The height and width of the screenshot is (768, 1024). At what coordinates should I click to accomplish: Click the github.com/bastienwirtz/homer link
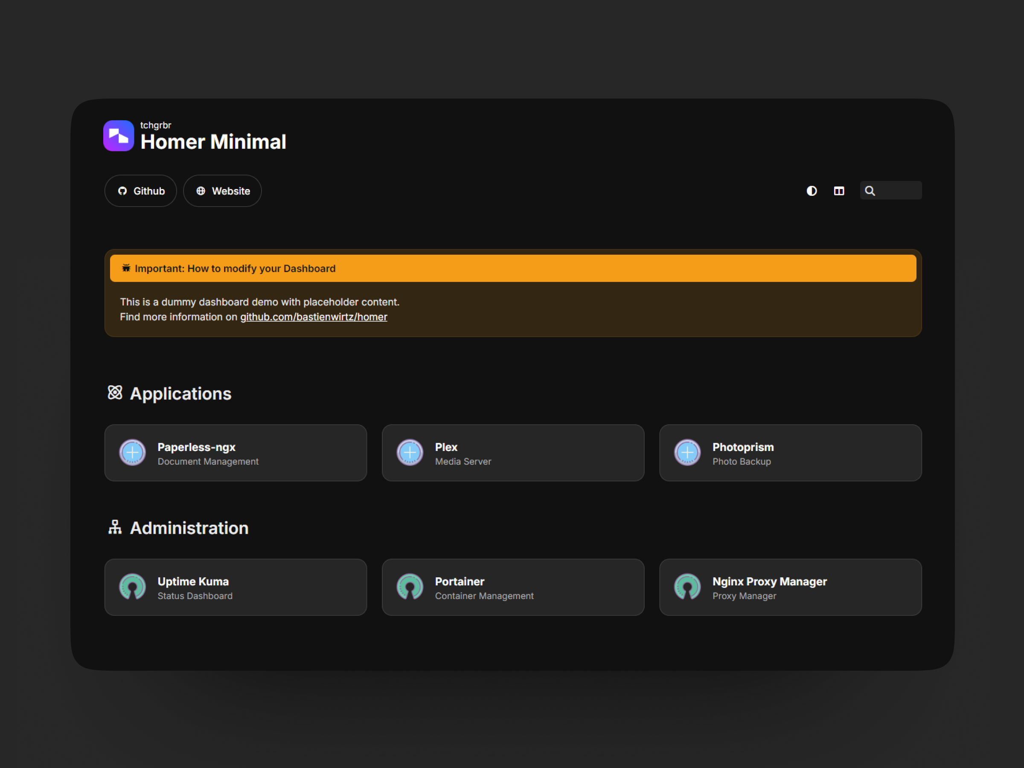tap(314, 317)
